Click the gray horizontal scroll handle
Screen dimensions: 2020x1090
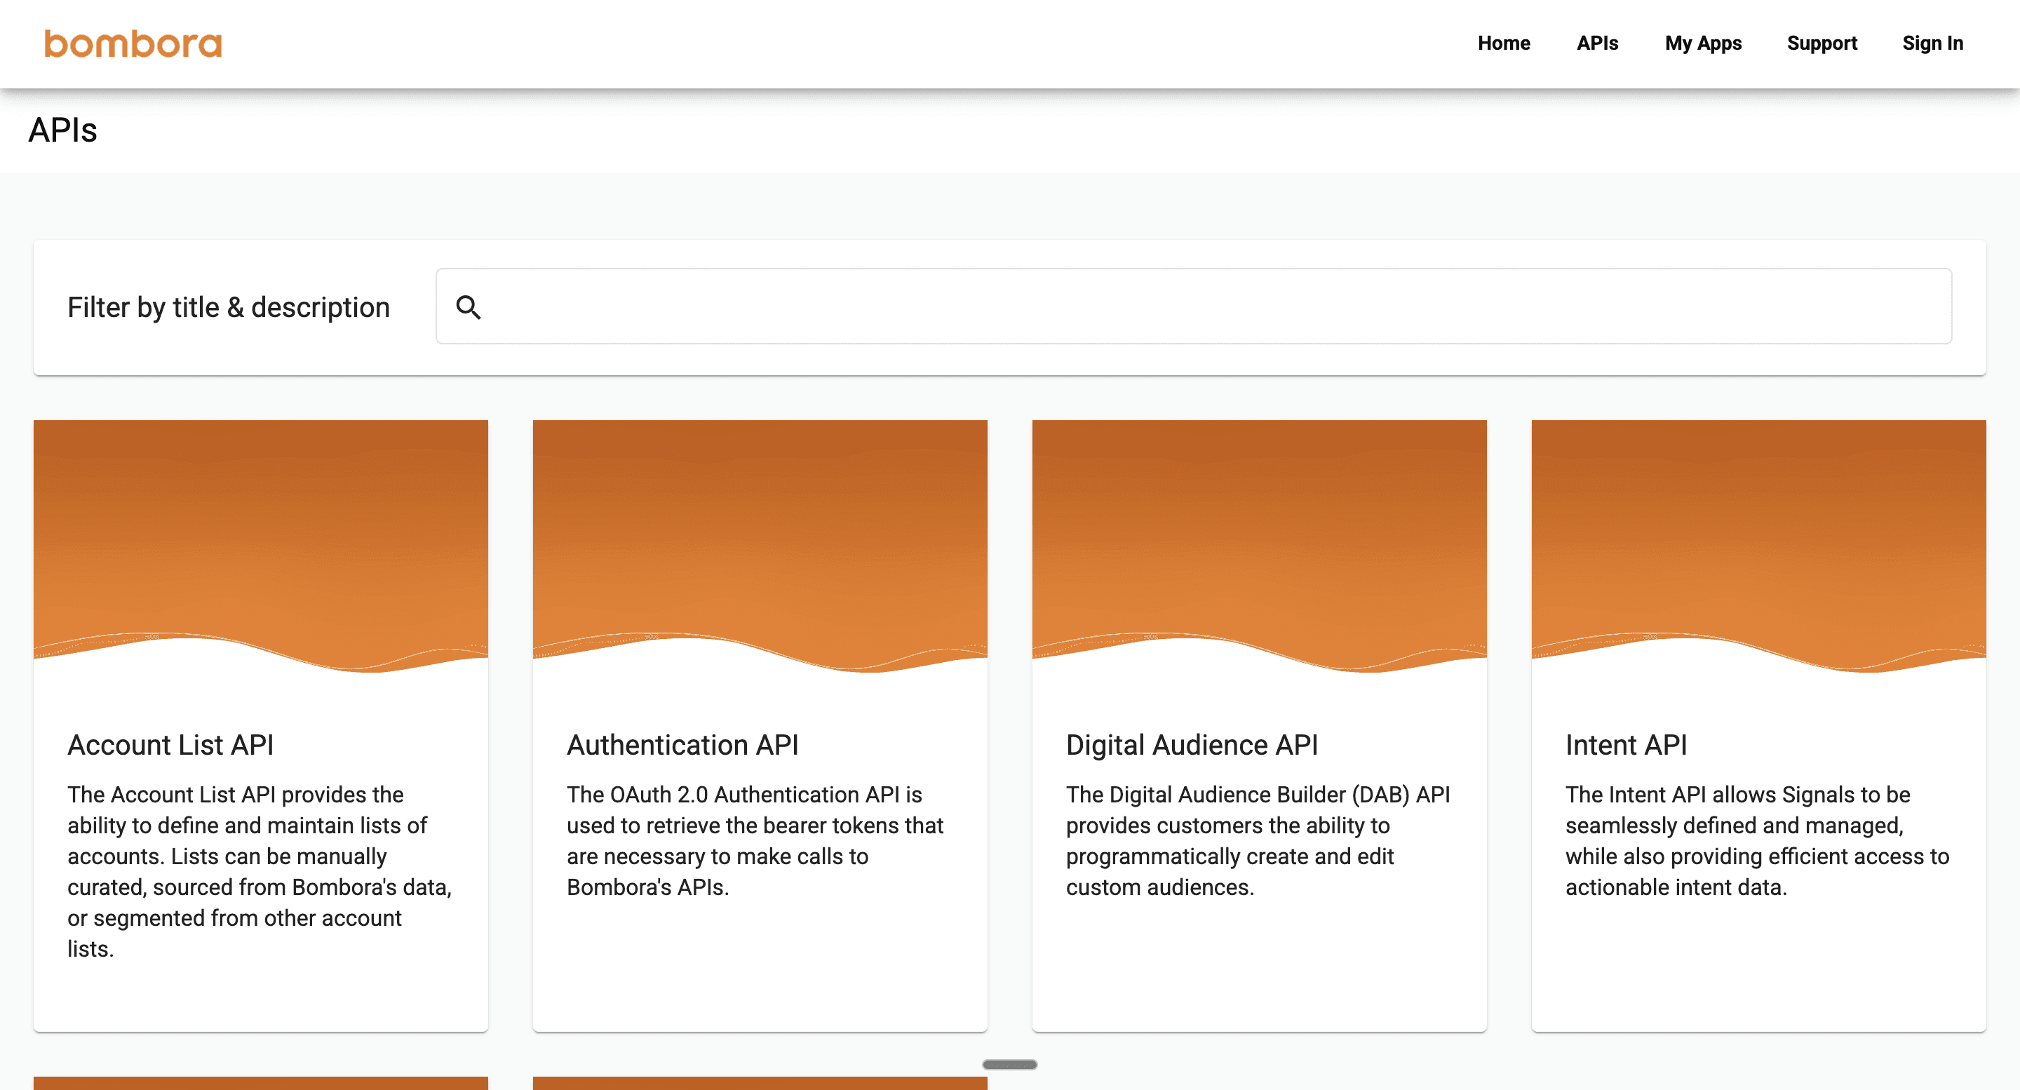click(x=1009, y=1064)
